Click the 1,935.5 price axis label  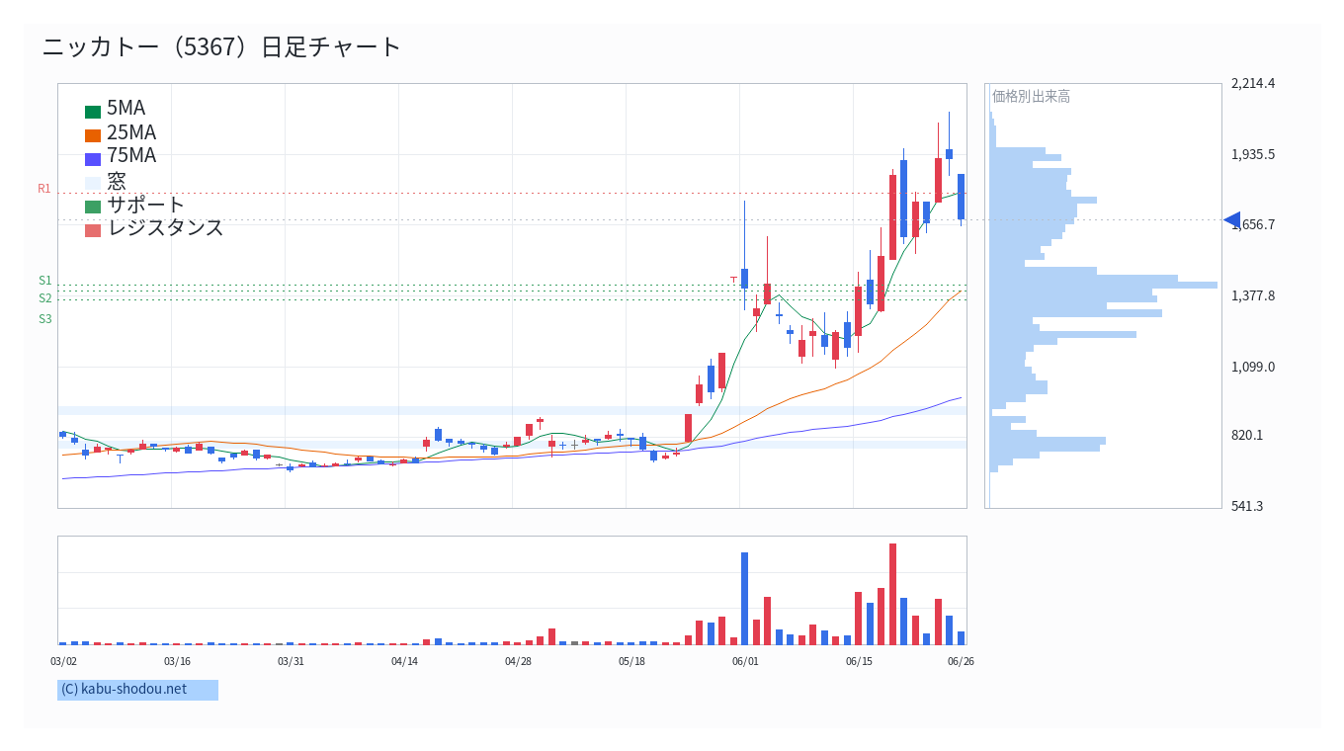pos(1253,154)
